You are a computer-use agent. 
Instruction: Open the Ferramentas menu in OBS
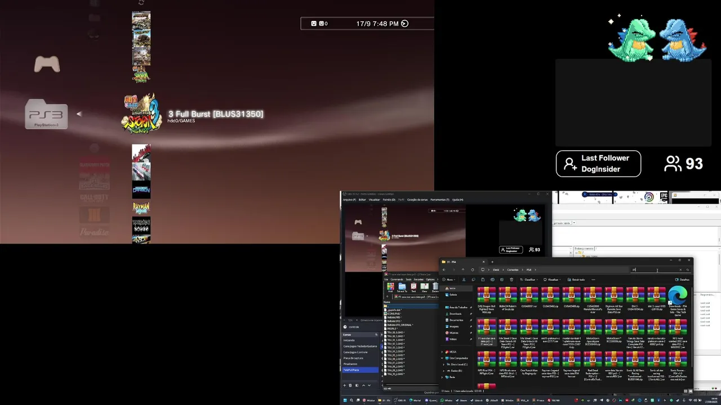click(440, 200)
